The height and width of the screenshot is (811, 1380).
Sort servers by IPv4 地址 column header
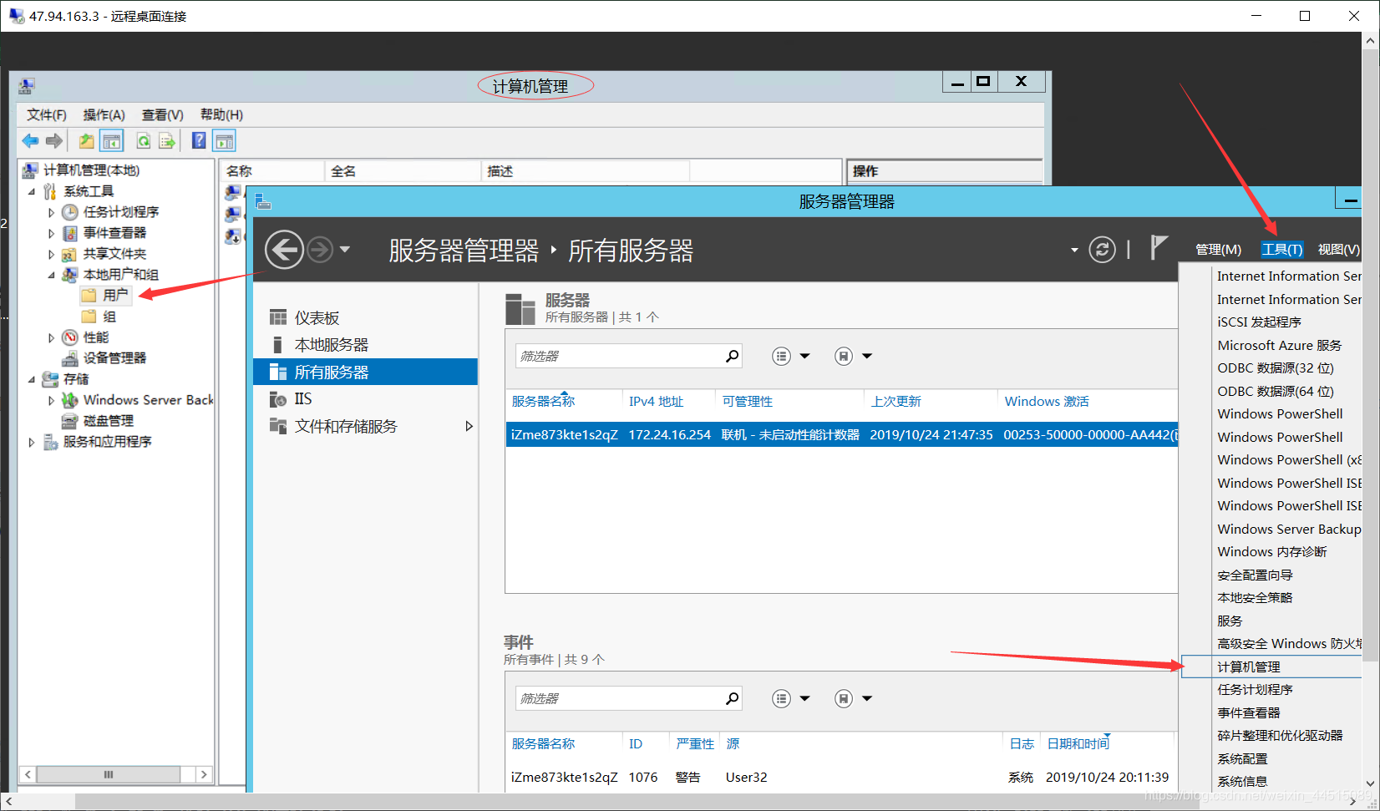[x=656, y=402]
